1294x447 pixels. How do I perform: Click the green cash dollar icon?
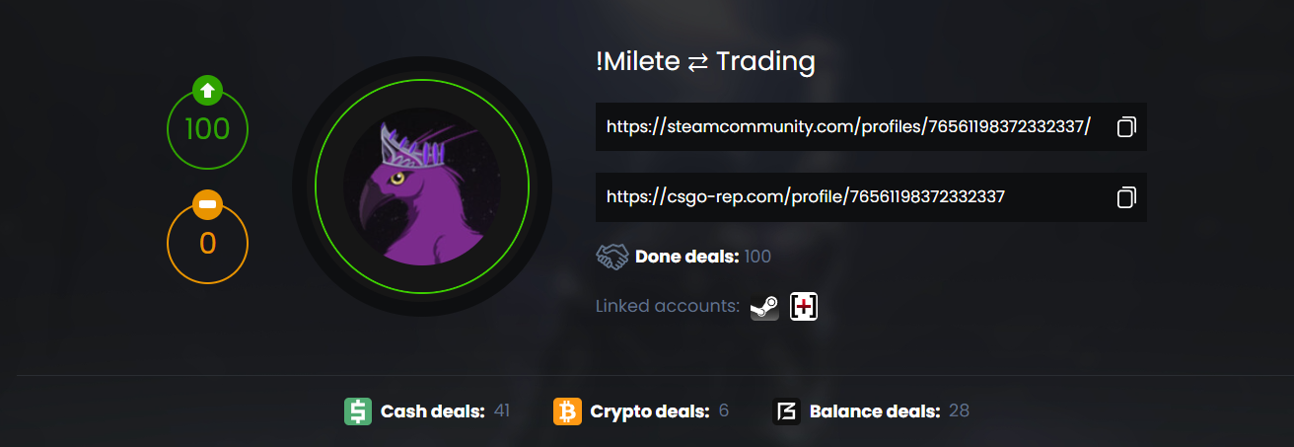click(358, 411)
